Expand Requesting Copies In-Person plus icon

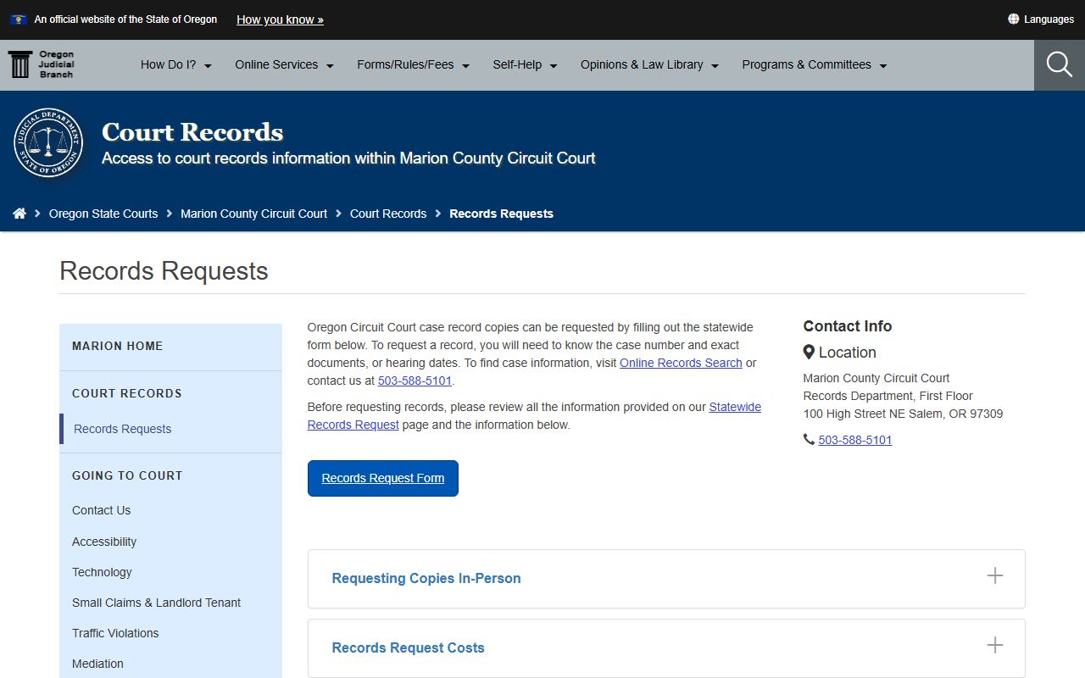995,576
